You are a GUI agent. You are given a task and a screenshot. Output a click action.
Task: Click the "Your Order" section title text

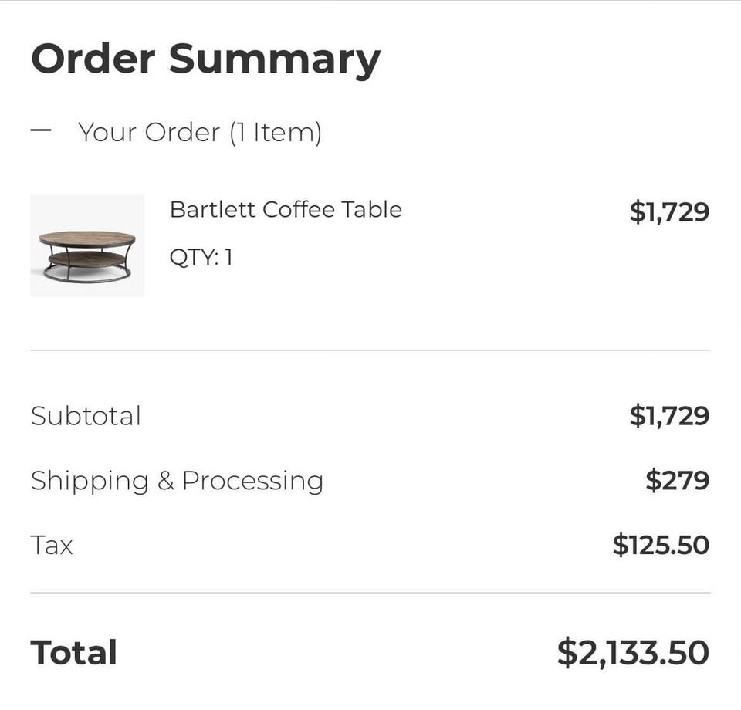[148, 132]
